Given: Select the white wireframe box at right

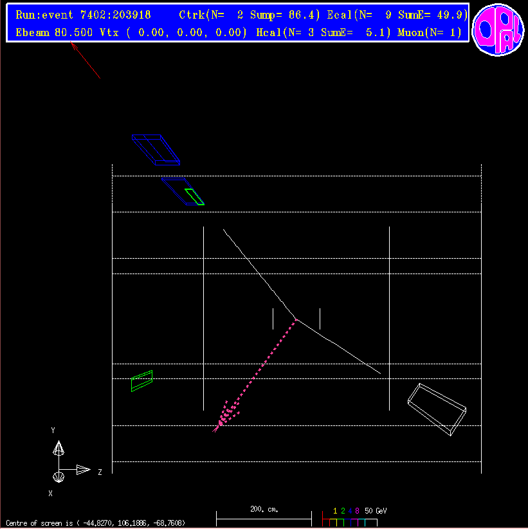Looking at the screenshot, I should [x=437, y=409].
